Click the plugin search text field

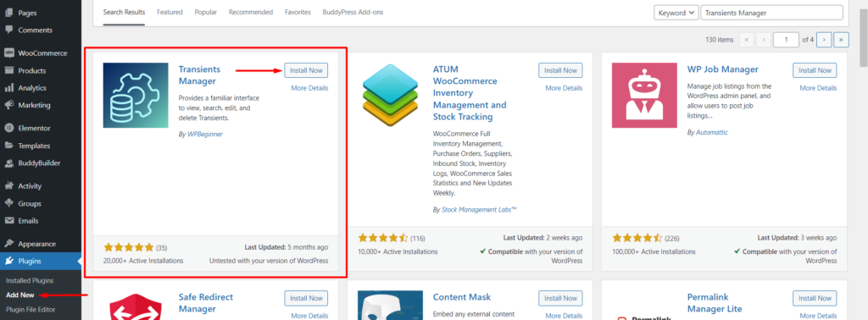tap(771, 13)
